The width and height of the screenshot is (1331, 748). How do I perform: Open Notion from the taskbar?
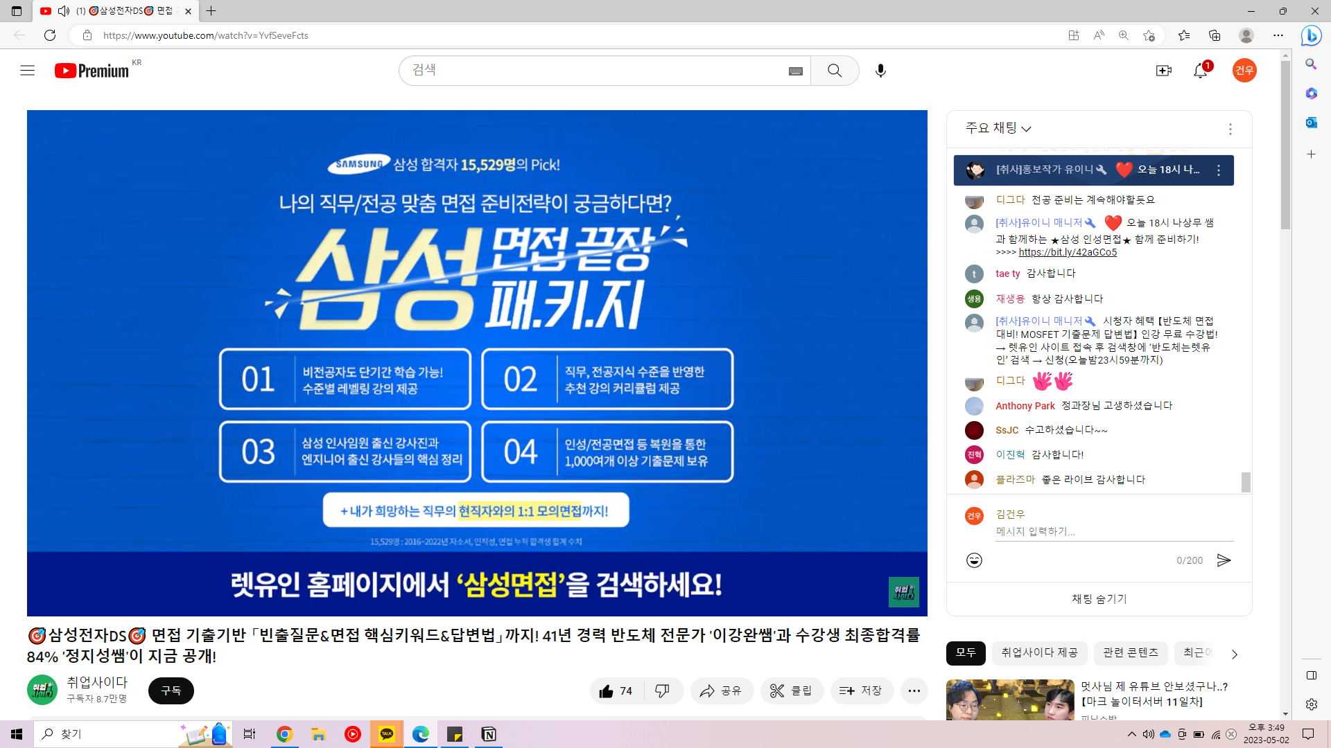489,734
